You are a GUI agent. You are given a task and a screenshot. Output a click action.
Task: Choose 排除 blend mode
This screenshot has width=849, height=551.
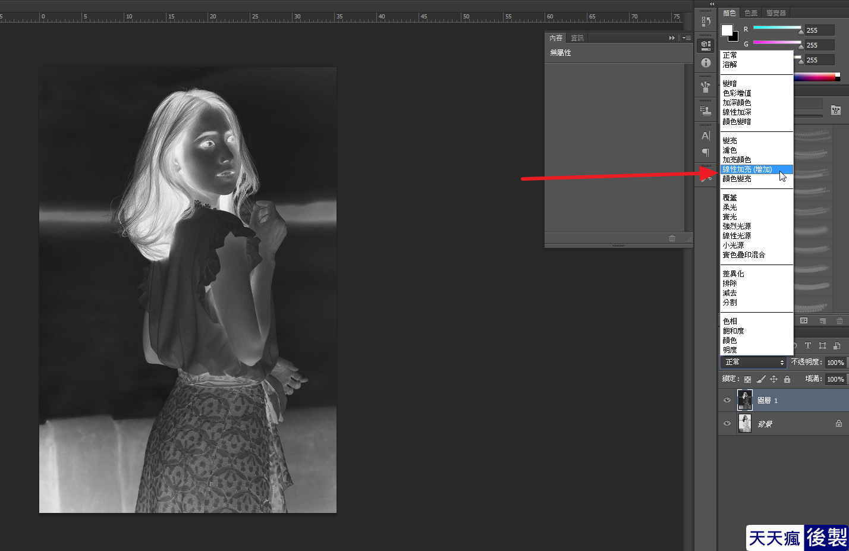pyautogui.click(x=756, y=284)
